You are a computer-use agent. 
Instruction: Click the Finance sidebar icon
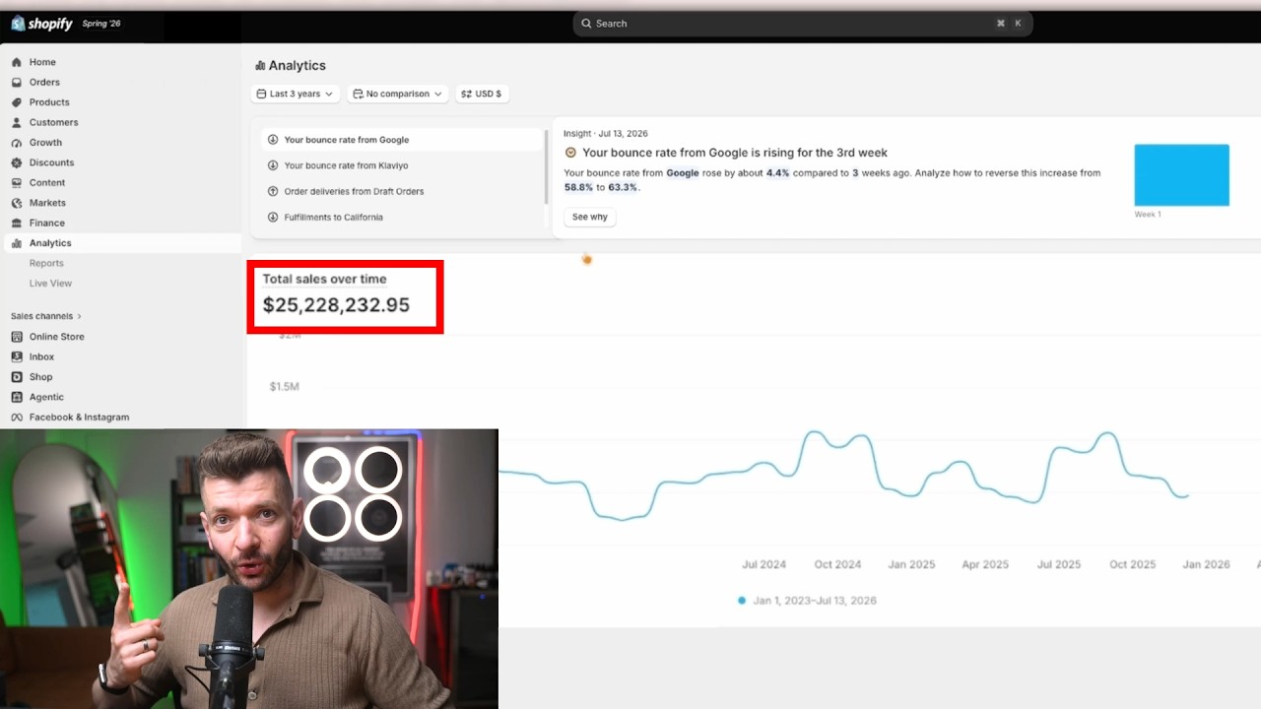point(17,223)
